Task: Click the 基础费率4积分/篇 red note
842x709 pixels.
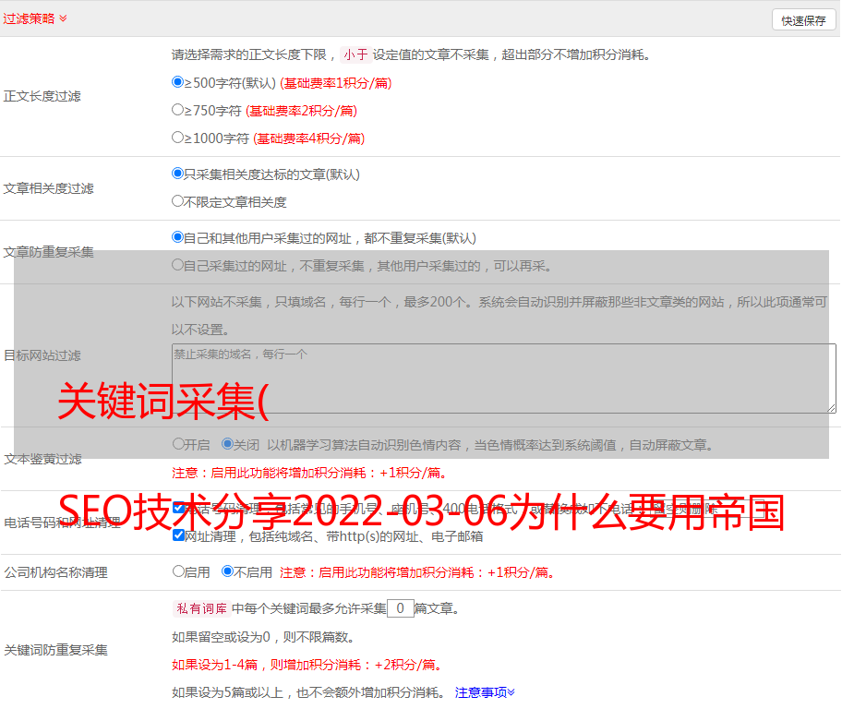Action: (x=308, y=138)
